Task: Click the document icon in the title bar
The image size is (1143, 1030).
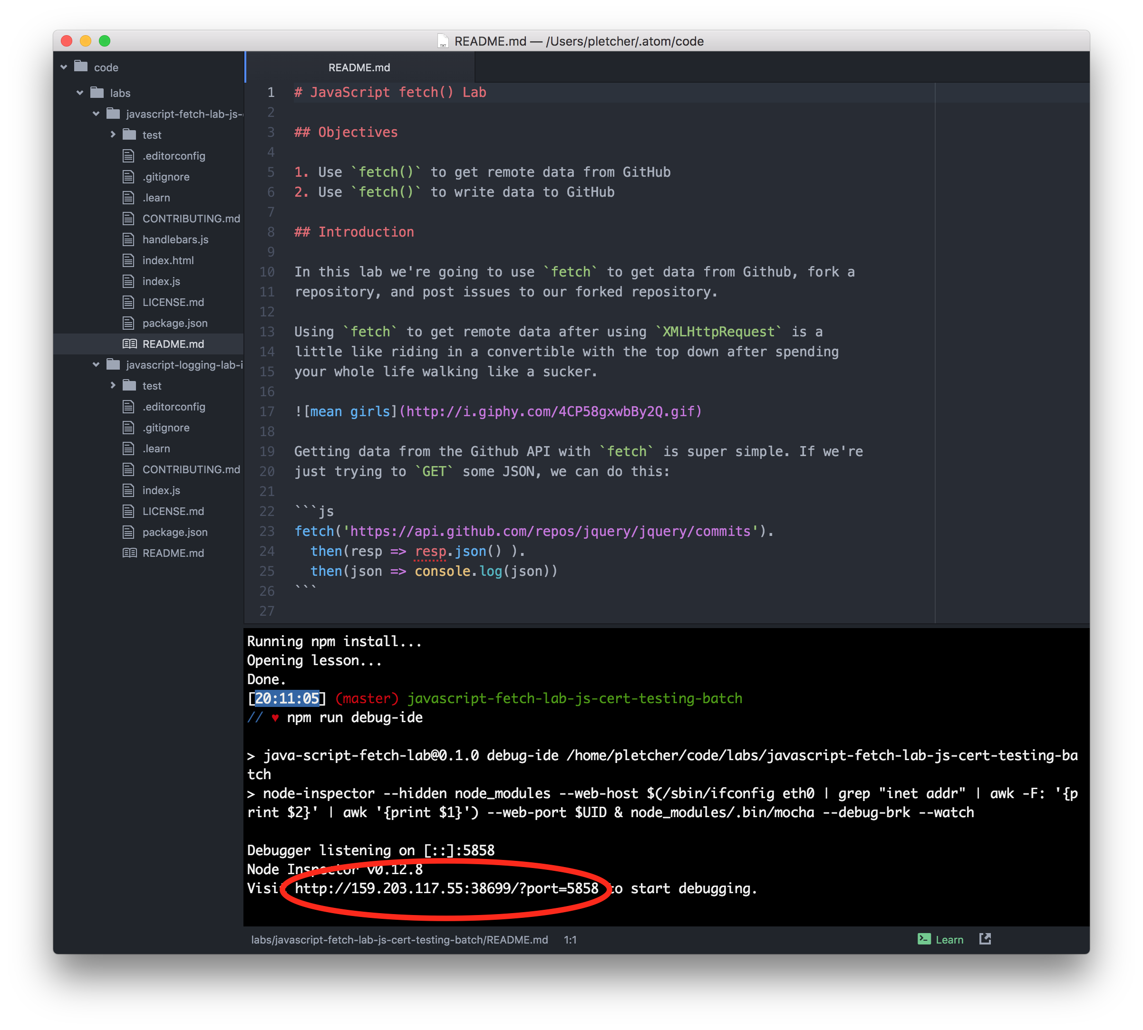Action: (x=443, y=41)
